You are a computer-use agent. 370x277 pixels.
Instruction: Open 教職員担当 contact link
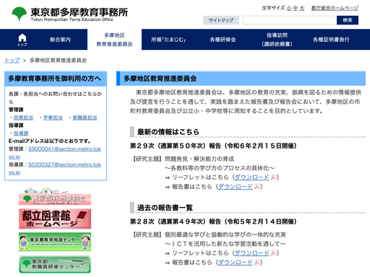click(x=85, y=118)
